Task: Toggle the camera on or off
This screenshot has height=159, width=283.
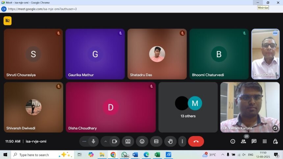Action: pyautogui.click(x=115, y=141)
